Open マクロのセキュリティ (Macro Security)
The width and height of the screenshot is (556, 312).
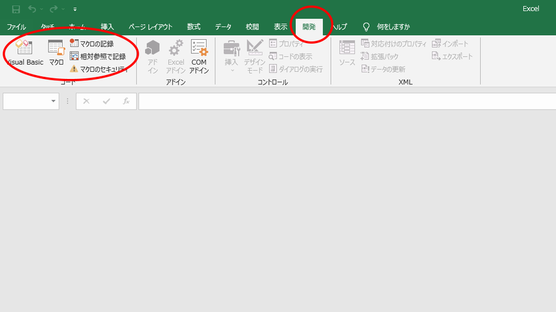click(x=99, y=69)
